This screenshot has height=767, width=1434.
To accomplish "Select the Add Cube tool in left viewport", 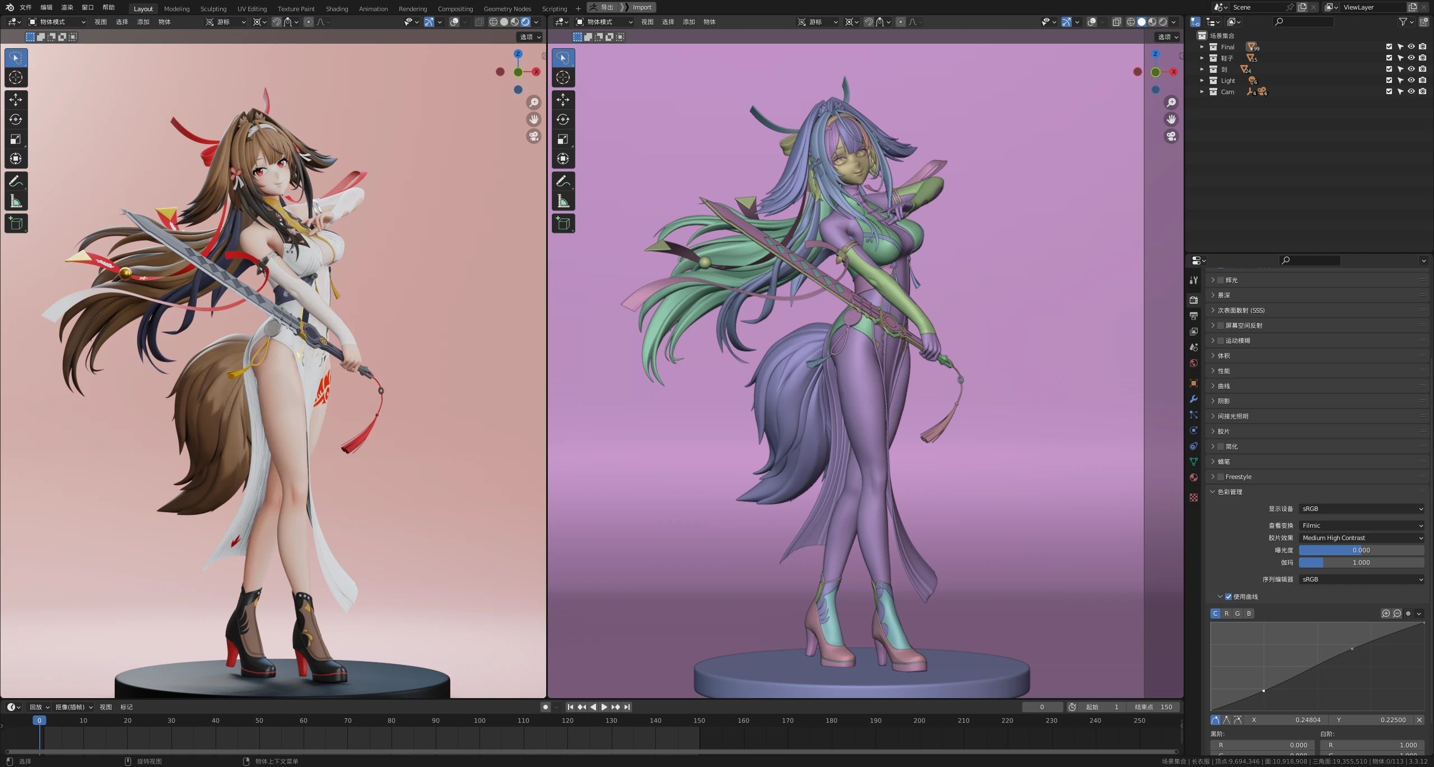I will pos(16,224).
